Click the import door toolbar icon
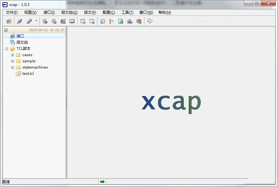The width and height of the screenshot is (278, 187). click(x=63, y=21)
